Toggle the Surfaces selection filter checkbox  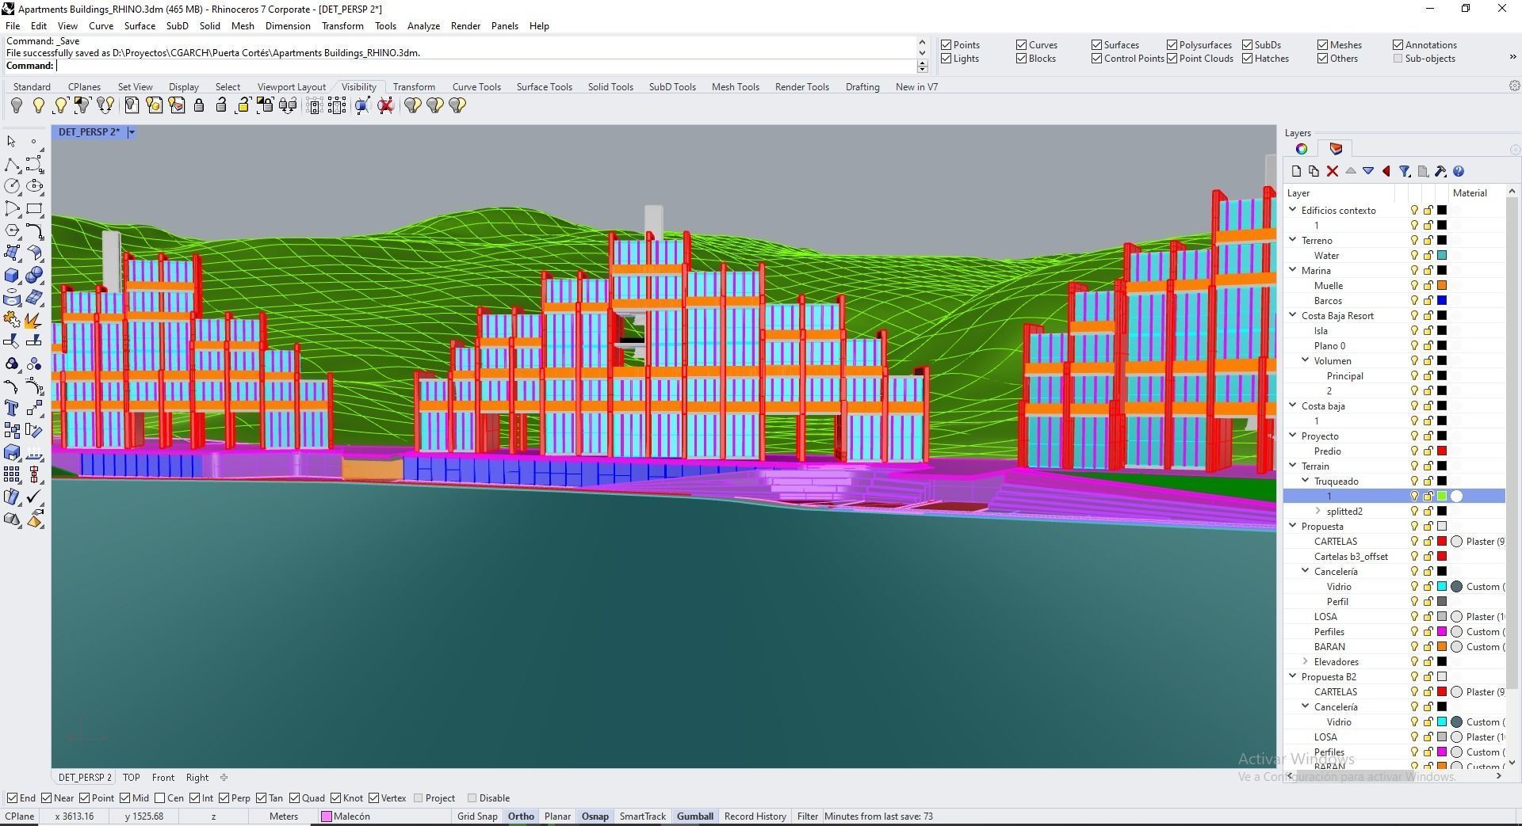coord(1096,45)
